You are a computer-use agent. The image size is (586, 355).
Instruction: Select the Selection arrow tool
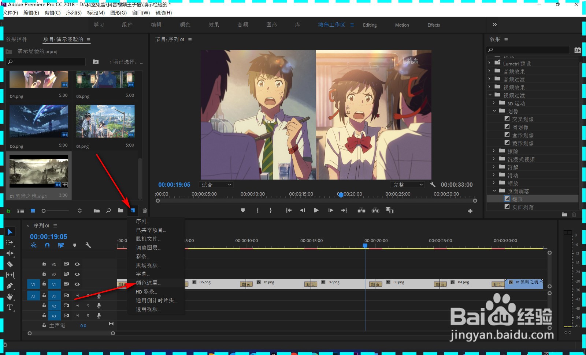point(10,232)
